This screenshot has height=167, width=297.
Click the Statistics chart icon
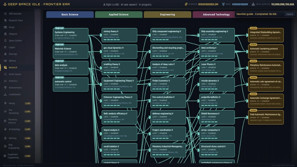coord(5,81)
